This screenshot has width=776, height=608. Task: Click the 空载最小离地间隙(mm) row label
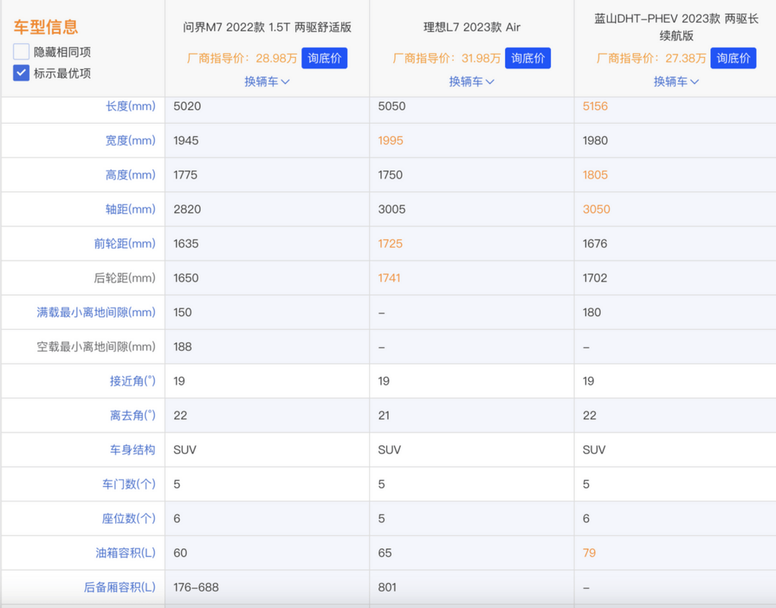click(96, 346)
